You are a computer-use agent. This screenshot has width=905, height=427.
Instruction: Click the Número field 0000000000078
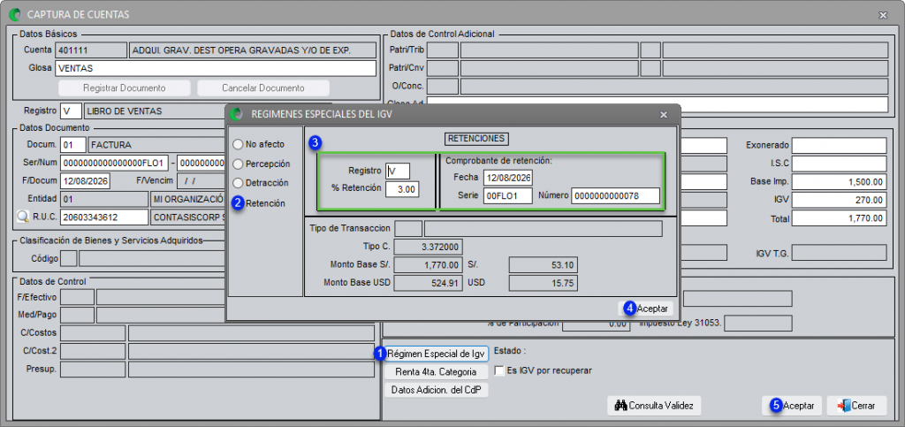[616, 196]
